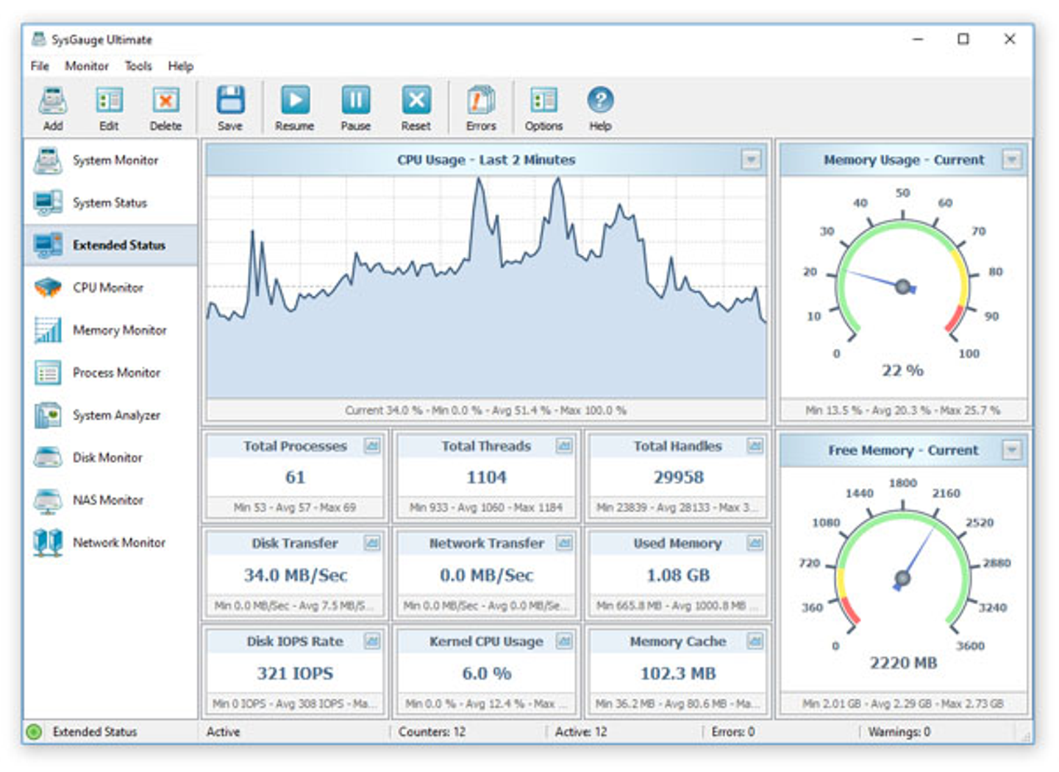The image size is (1059, 772).
Task: Click the Disk Transfer counter chart icon
Action: pos(372,543)
